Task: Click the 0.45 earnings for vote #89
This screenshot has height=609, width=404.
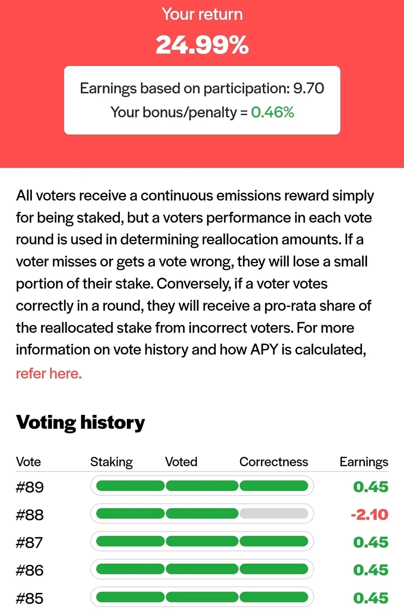Action: point(371,487)
